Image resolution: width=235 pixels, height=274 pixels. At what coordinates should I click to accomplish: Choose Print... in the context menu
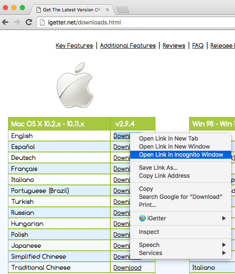181,205
